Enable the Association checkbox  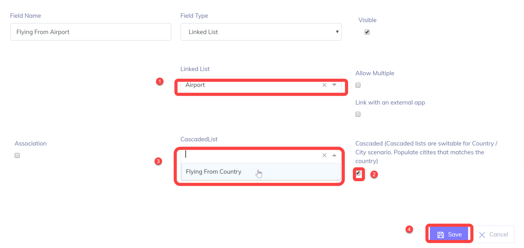tap(17, 155)
